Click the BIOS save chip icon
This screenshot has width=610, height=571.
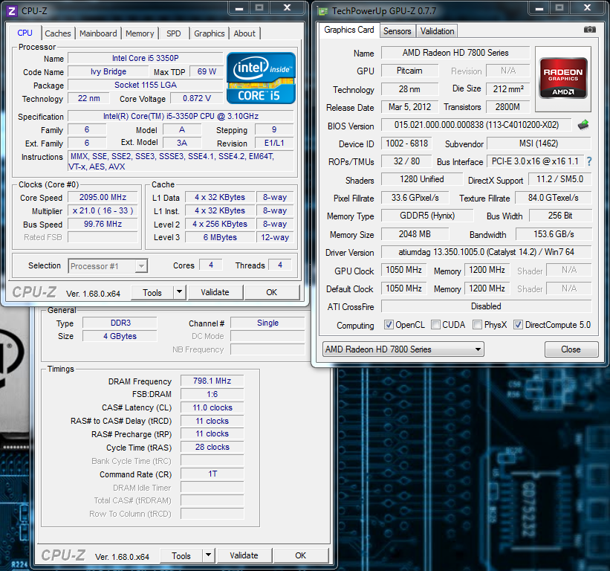pos(584,125)
